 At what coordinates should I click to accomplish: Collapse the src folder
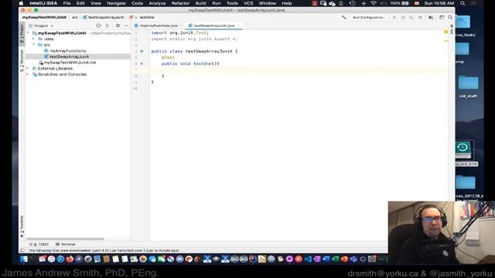pos(33,45)
